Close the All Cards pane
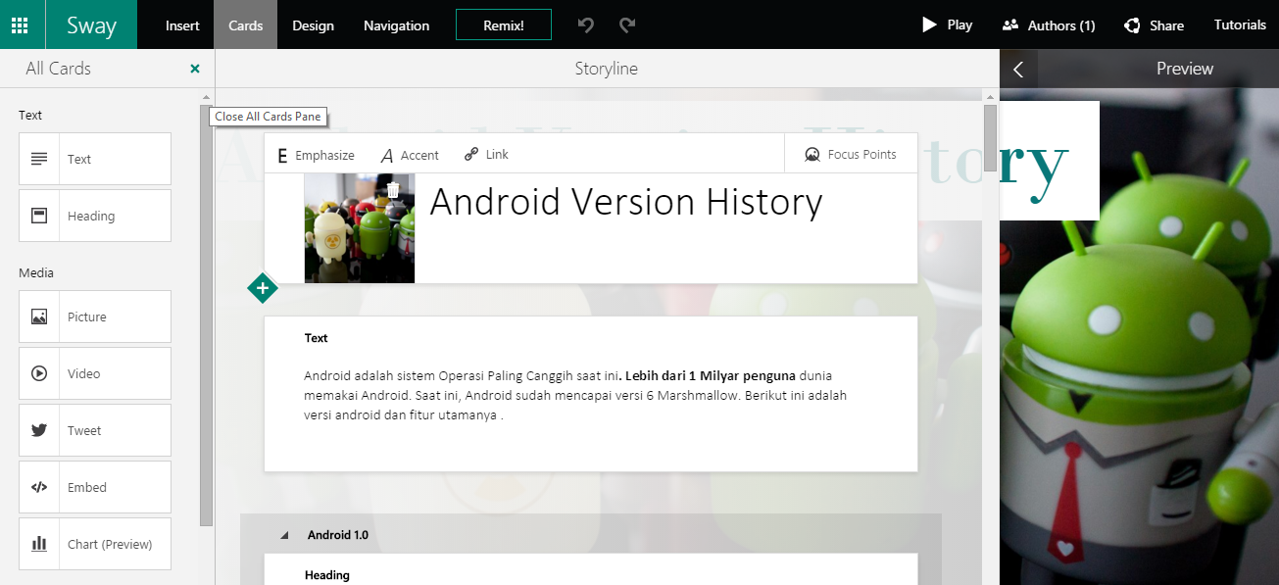The height and width of the screenshot is (585, 1279). pos(194,69)
